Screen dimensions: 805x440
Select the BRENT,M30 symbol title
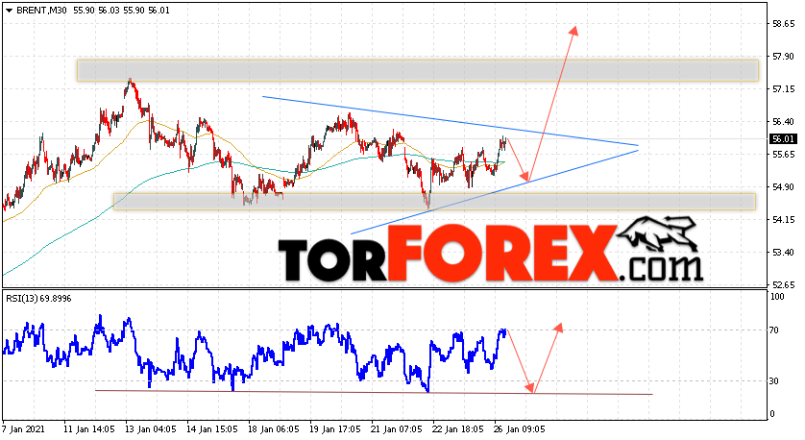click(41, 11)
